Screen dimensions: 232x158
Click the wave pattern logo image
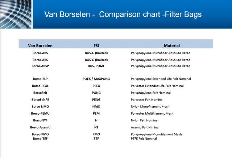(x=16, y=14)
